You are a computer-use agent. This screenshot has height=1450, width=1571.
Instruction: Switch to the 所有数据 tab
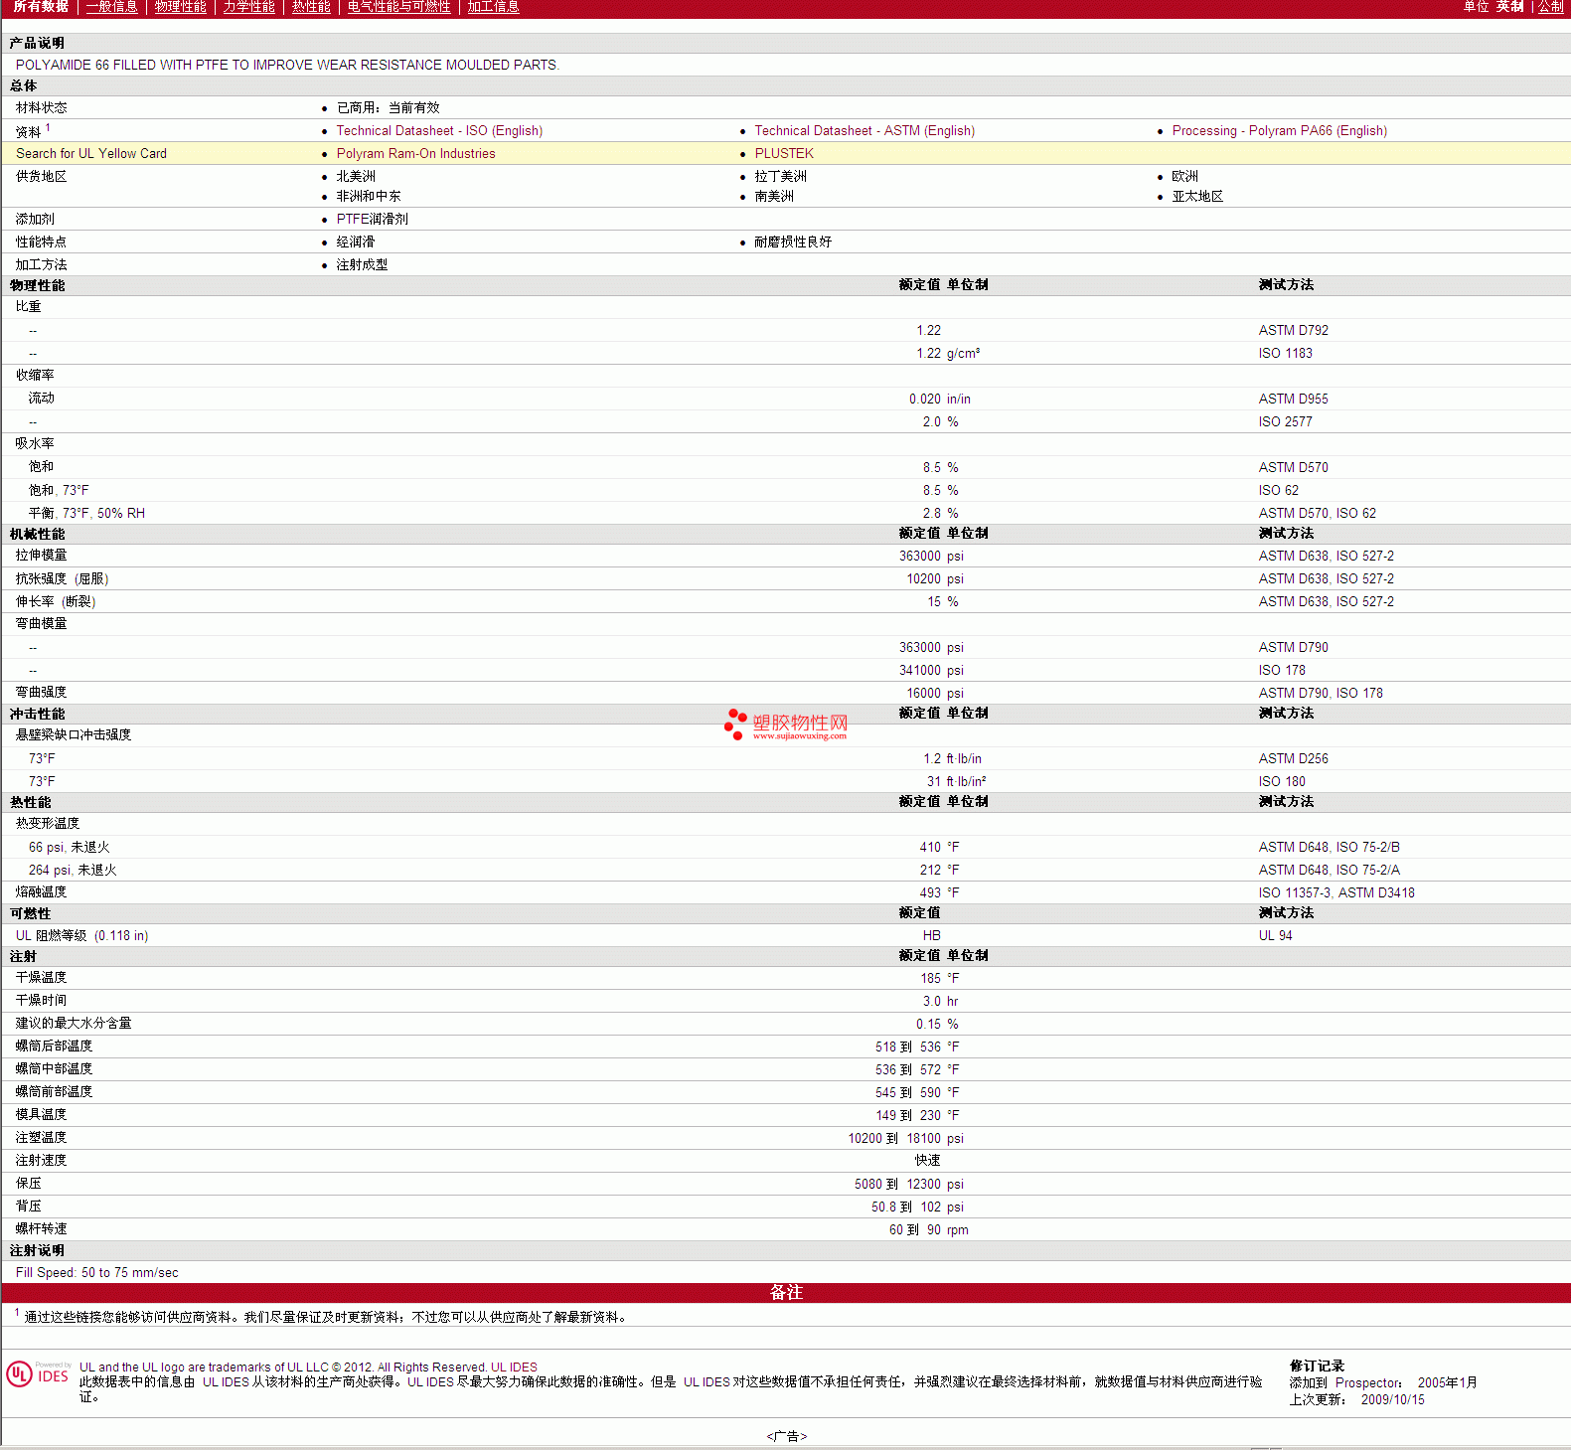(x=41, y=7)
